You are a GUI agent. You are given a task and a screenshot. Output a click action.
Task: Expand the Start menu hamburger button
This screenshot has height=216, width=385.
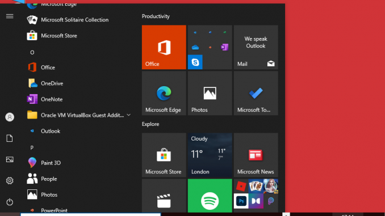(x=10, y=16)
